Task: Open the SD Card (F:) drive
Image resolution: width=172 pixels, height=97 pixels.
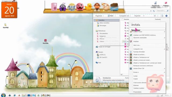Action: [103, 57]
